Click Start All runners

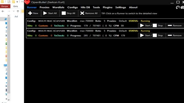coord(50,13)
